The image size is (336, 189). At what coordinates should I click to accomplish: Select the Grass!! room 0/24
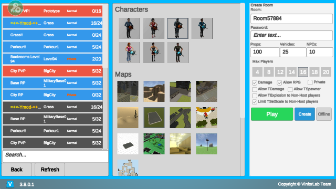point(52,35)
